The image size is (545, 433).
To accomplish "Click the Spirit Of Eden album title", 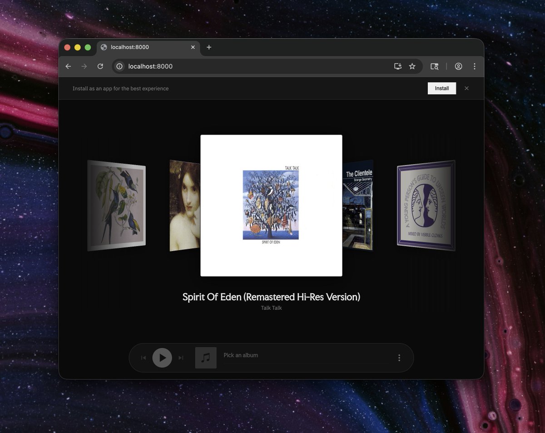I will point(271,297).
